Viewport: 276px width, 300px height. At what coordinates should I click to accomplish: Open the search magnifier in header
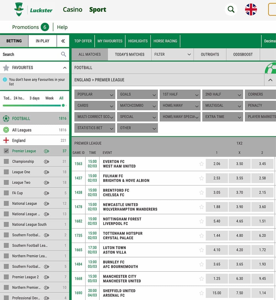point(231,9)
